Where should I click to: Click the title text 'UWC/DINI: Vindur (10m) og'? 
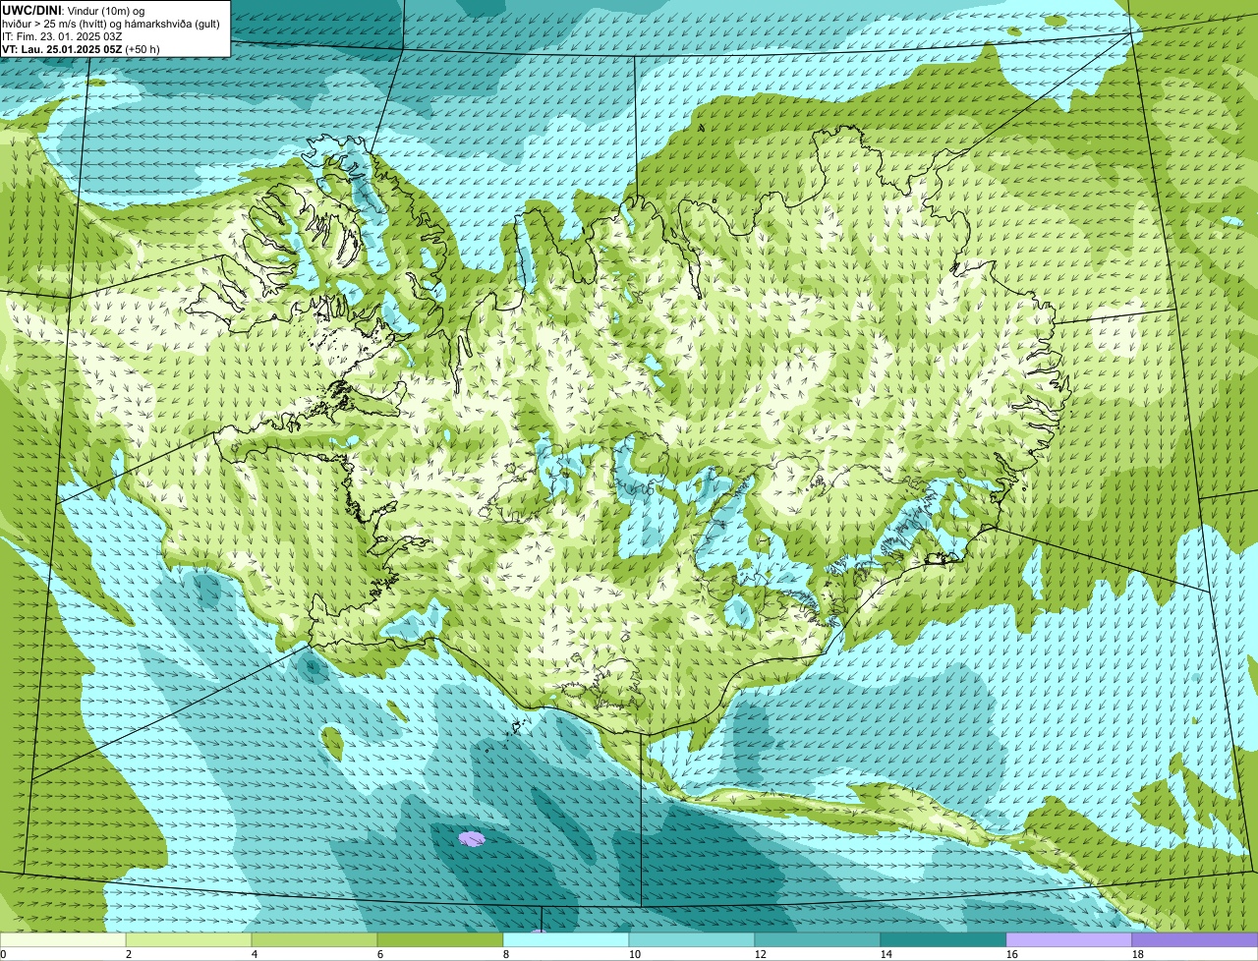click(74, 10)
